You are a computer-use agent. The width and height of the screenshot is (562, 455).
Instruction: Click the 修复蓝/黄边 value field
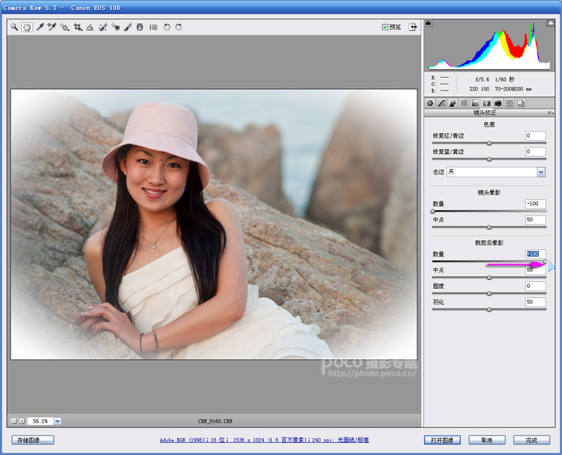click(x=536, y=151)
